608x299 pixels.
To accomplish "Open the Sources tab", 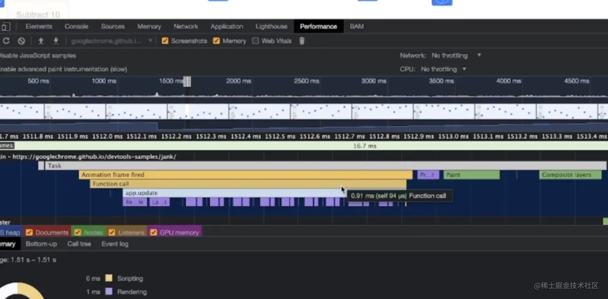I will tap(113, 26).
